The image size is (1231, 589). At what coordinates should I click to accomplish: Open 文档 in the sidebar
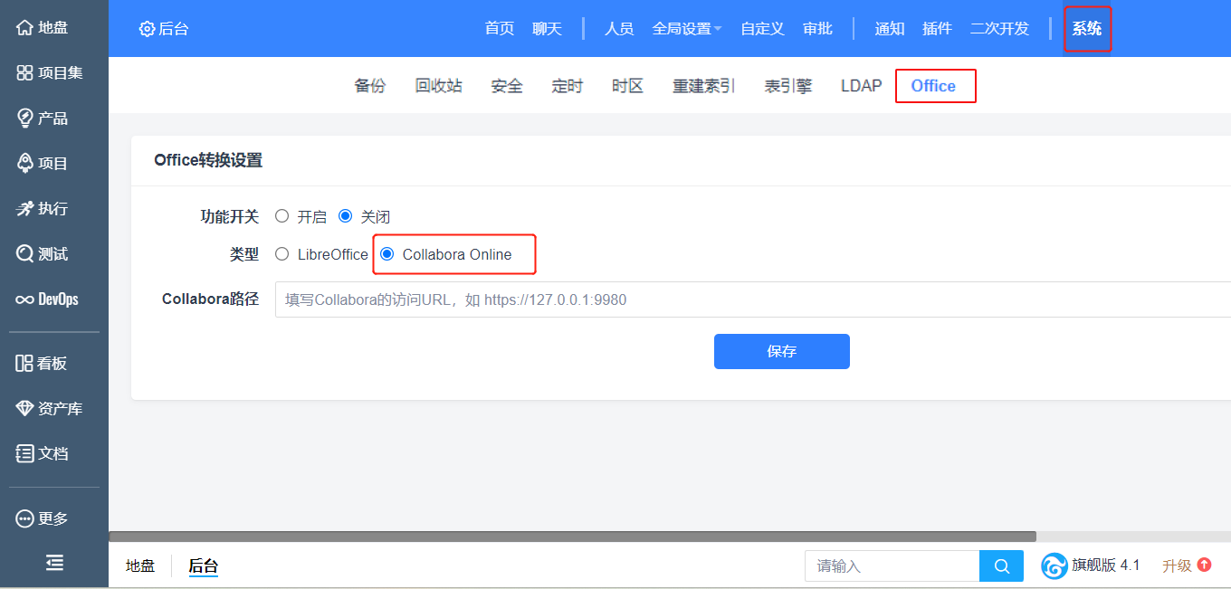point(43,454)
